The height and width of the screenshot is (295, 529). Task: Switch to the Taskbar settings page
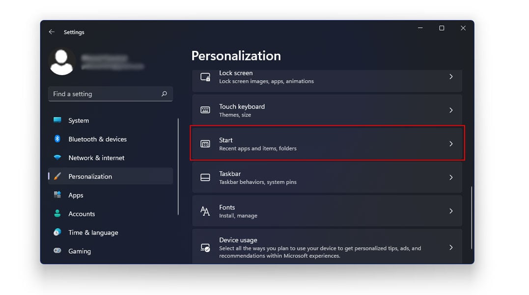coord(327,177)
